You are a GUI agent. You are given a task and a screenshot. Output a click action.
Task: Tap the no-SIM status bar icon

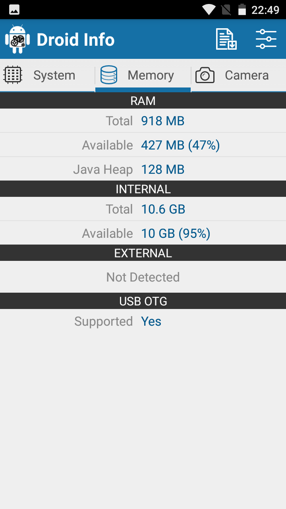[226, 10]
